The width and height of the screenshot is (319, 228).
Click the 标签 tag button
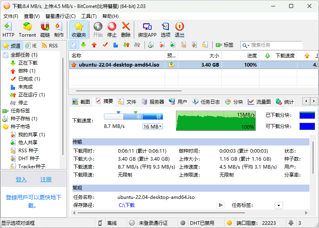click(x=224, y=45)
